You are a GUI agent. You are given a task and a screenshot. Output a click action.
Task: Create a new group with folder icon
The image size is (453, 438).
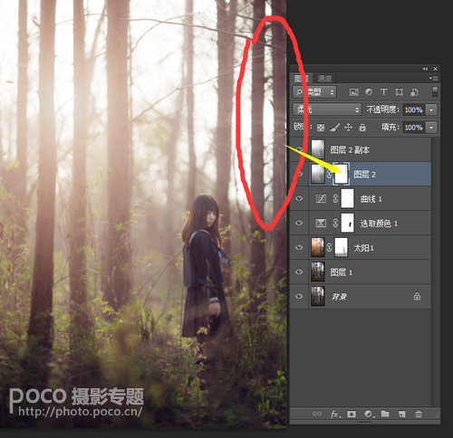coord(385,414)
